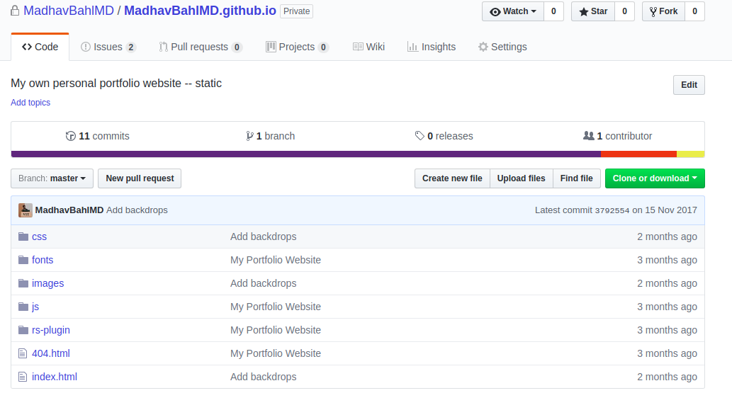Open the Watch notifications dropdown
732x393 pixels.
513,11
